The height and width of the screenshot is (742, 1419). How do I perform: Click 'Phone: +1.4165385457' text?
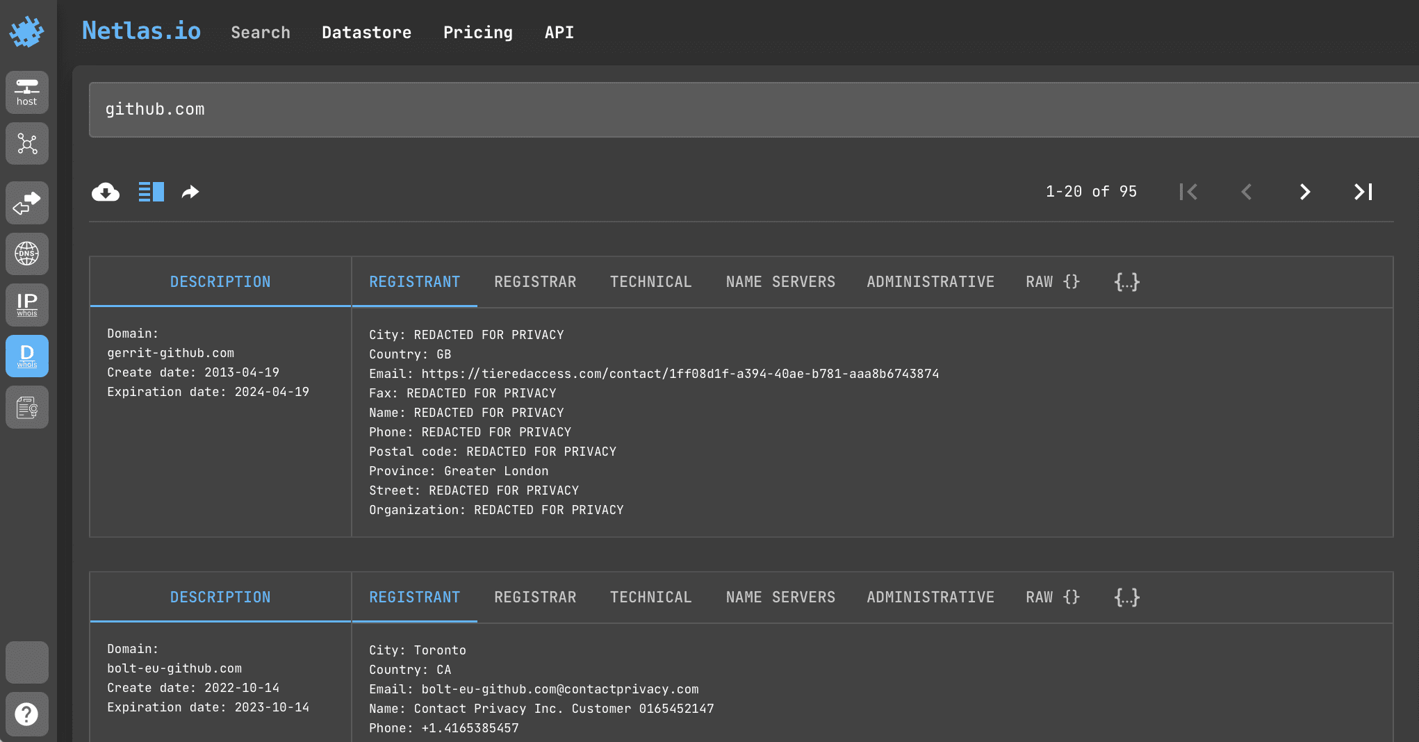444,728
